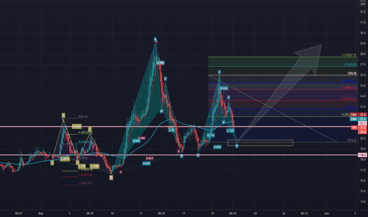Select the 0.382(20.4) Fibonacci label

[x=85, y=133]
